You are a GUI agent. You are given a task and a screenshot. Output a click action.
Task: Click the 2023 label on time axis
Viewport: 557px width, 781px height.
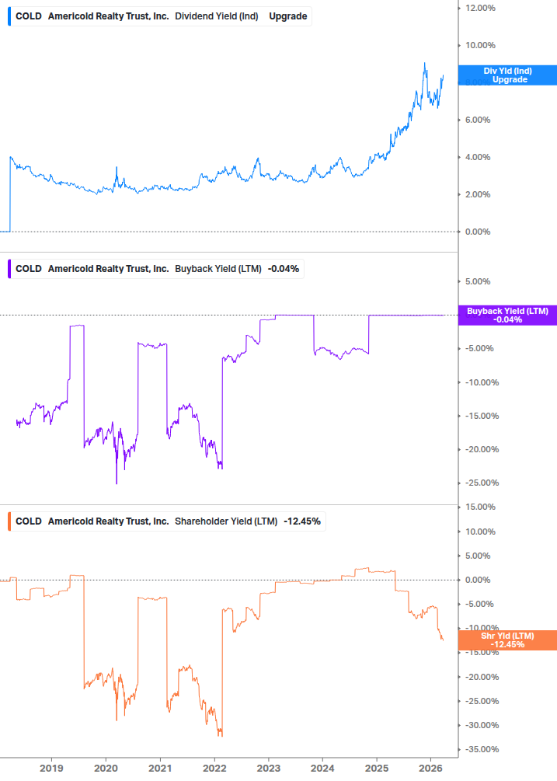point(269,768)
